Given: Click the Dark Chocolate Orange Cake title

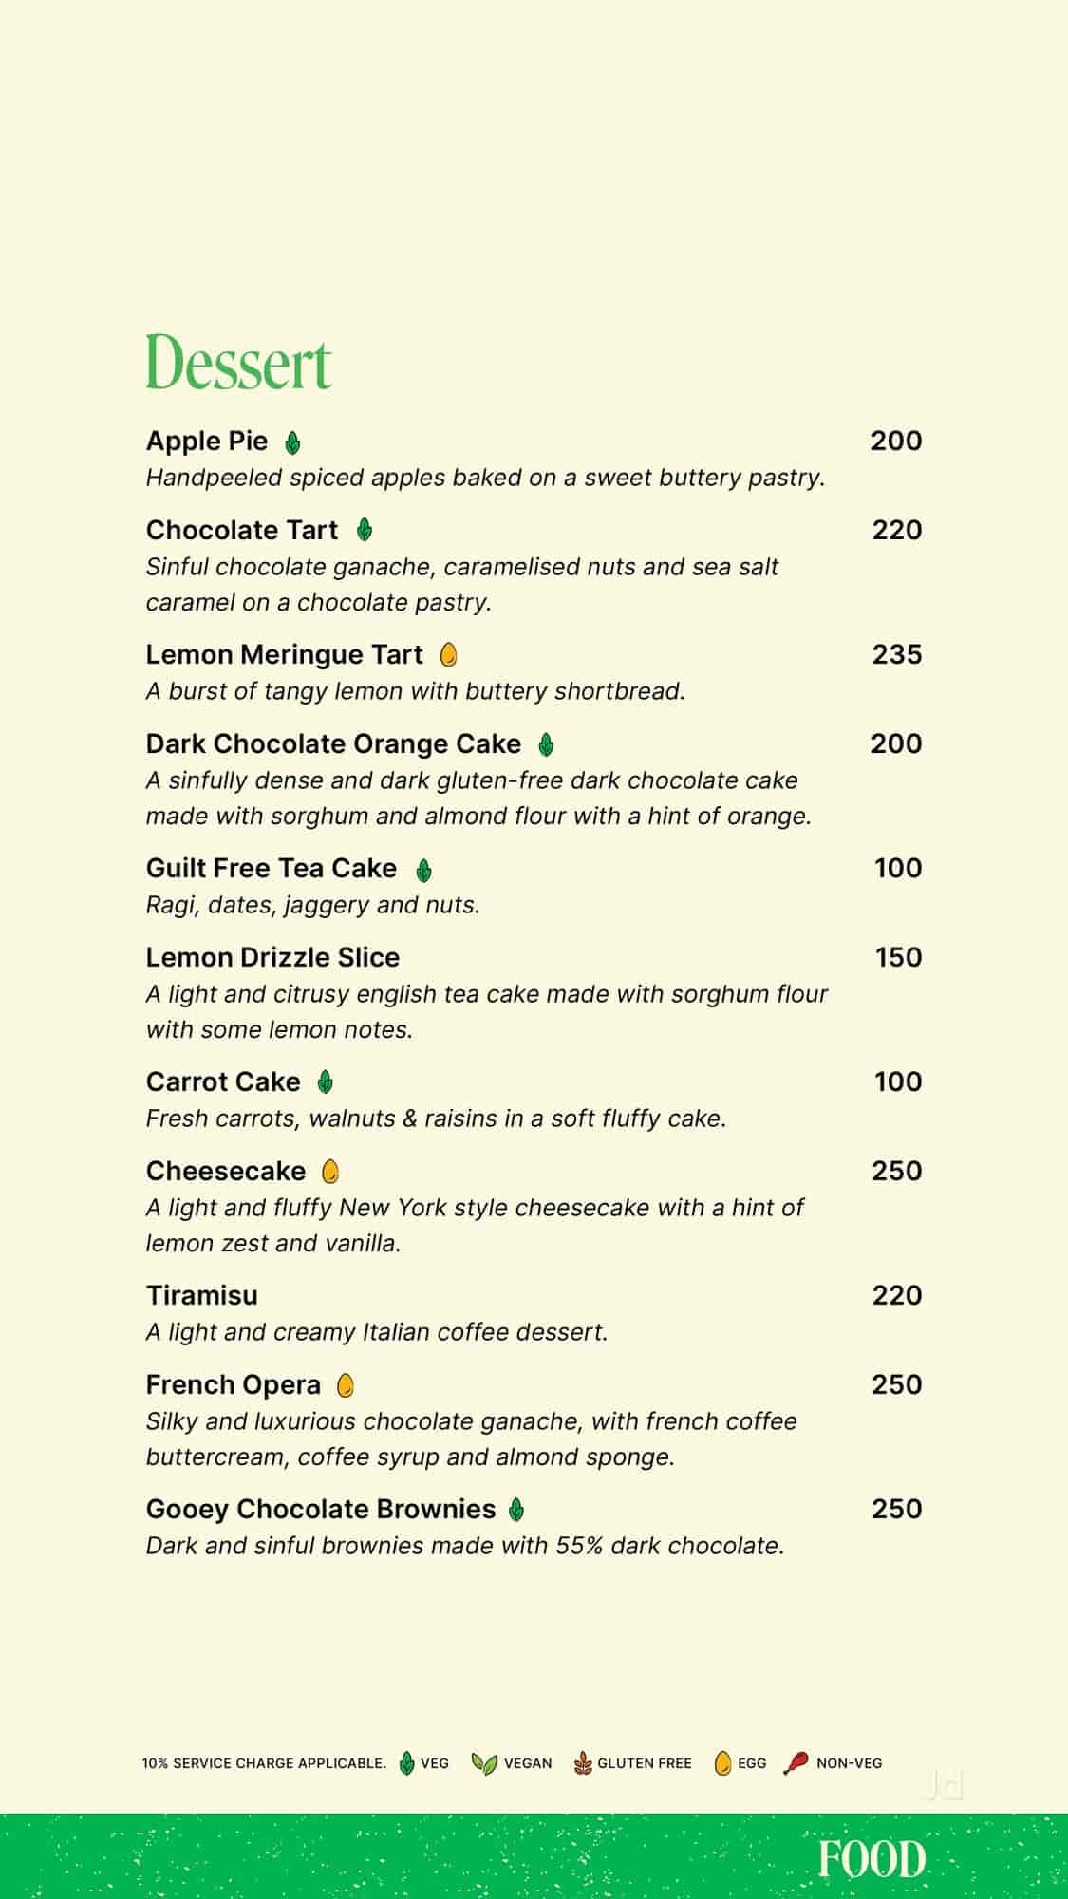Looking at the screenshot, I should tap(333, 743).
